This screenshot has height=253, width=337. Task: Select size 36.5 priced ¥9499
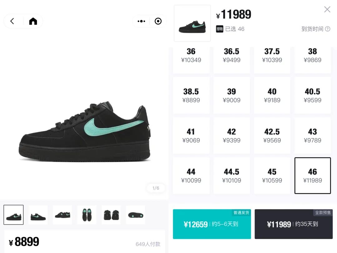(232, 56)
